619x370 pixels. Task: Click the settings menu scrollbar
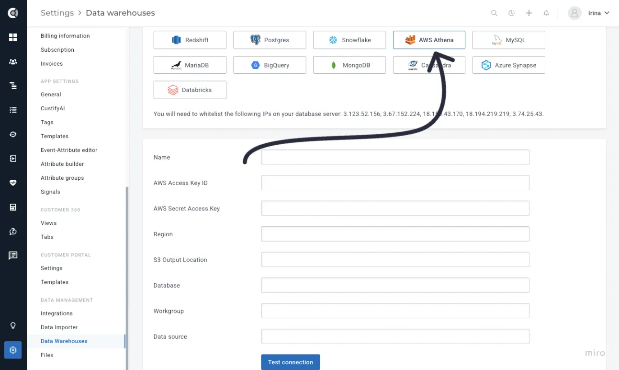[127, 278]
